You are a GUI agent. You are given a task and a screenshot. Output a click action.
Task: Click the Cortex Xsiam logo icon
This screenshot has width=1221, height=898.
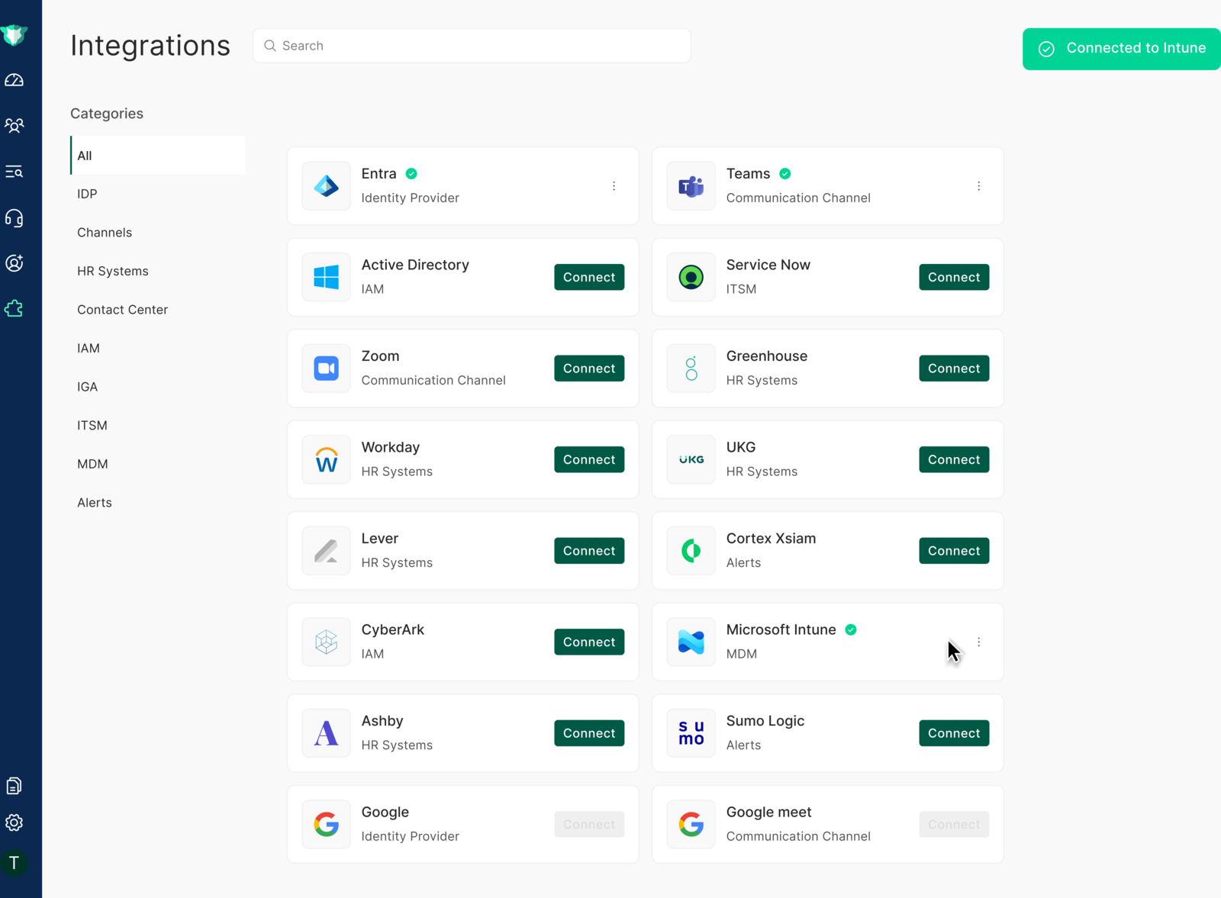coord(691,551)
